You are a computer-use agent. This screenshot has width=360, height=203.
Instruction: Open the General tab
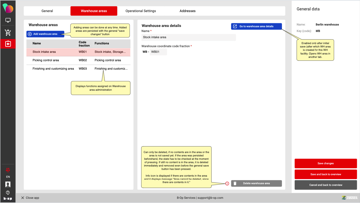pyautogui.click(x=47, y=11)
